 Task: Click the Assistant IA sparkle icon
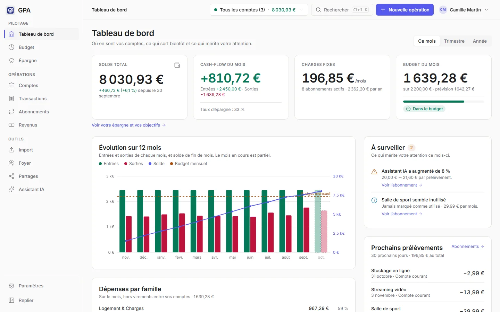11,189
